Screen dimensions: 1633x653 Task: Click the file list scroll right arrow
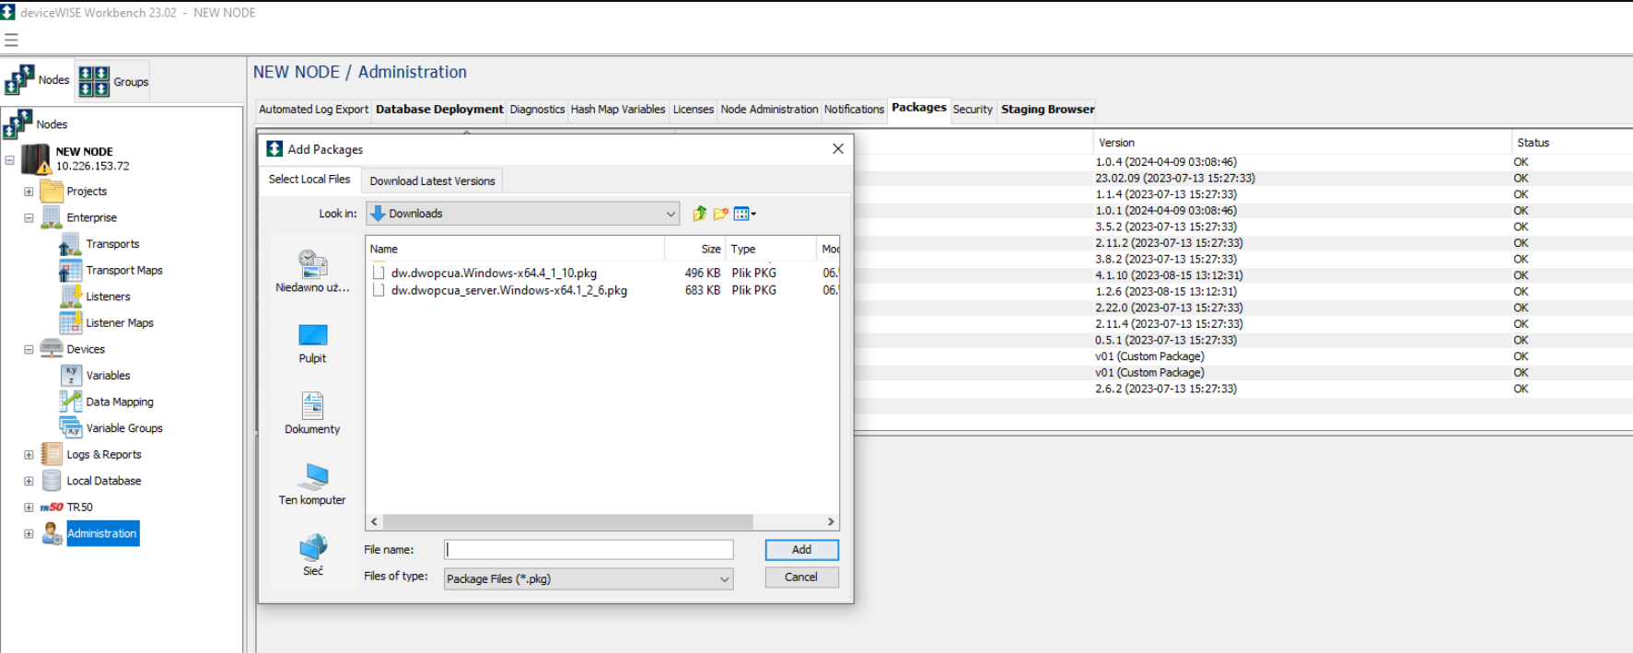831,522
